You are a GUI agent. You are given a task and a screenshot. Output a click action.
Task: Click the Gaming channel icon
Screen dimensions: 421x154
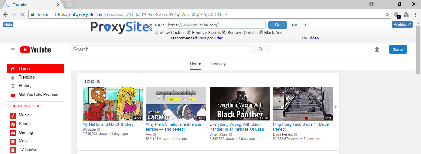pos(13,133)
